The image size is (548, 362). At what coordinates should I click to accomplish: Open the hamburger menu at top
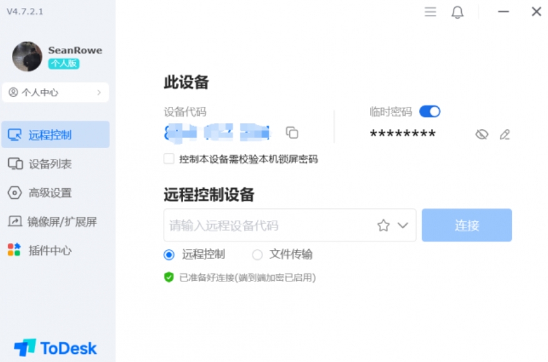(430, 11)
